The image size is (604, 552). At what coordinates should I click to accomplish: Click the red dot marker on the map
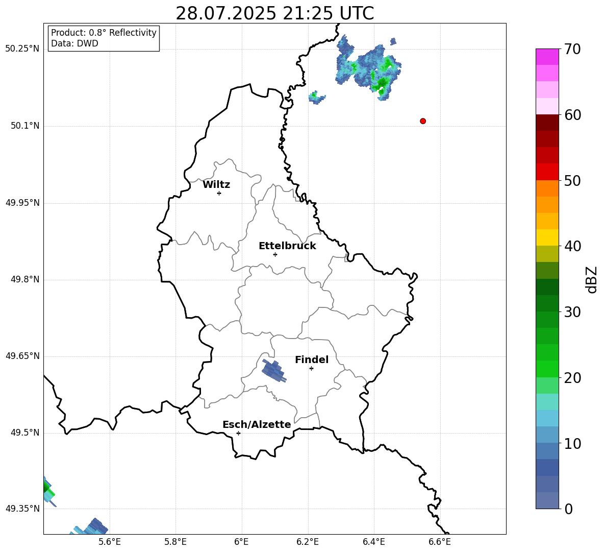coord(423,121)
